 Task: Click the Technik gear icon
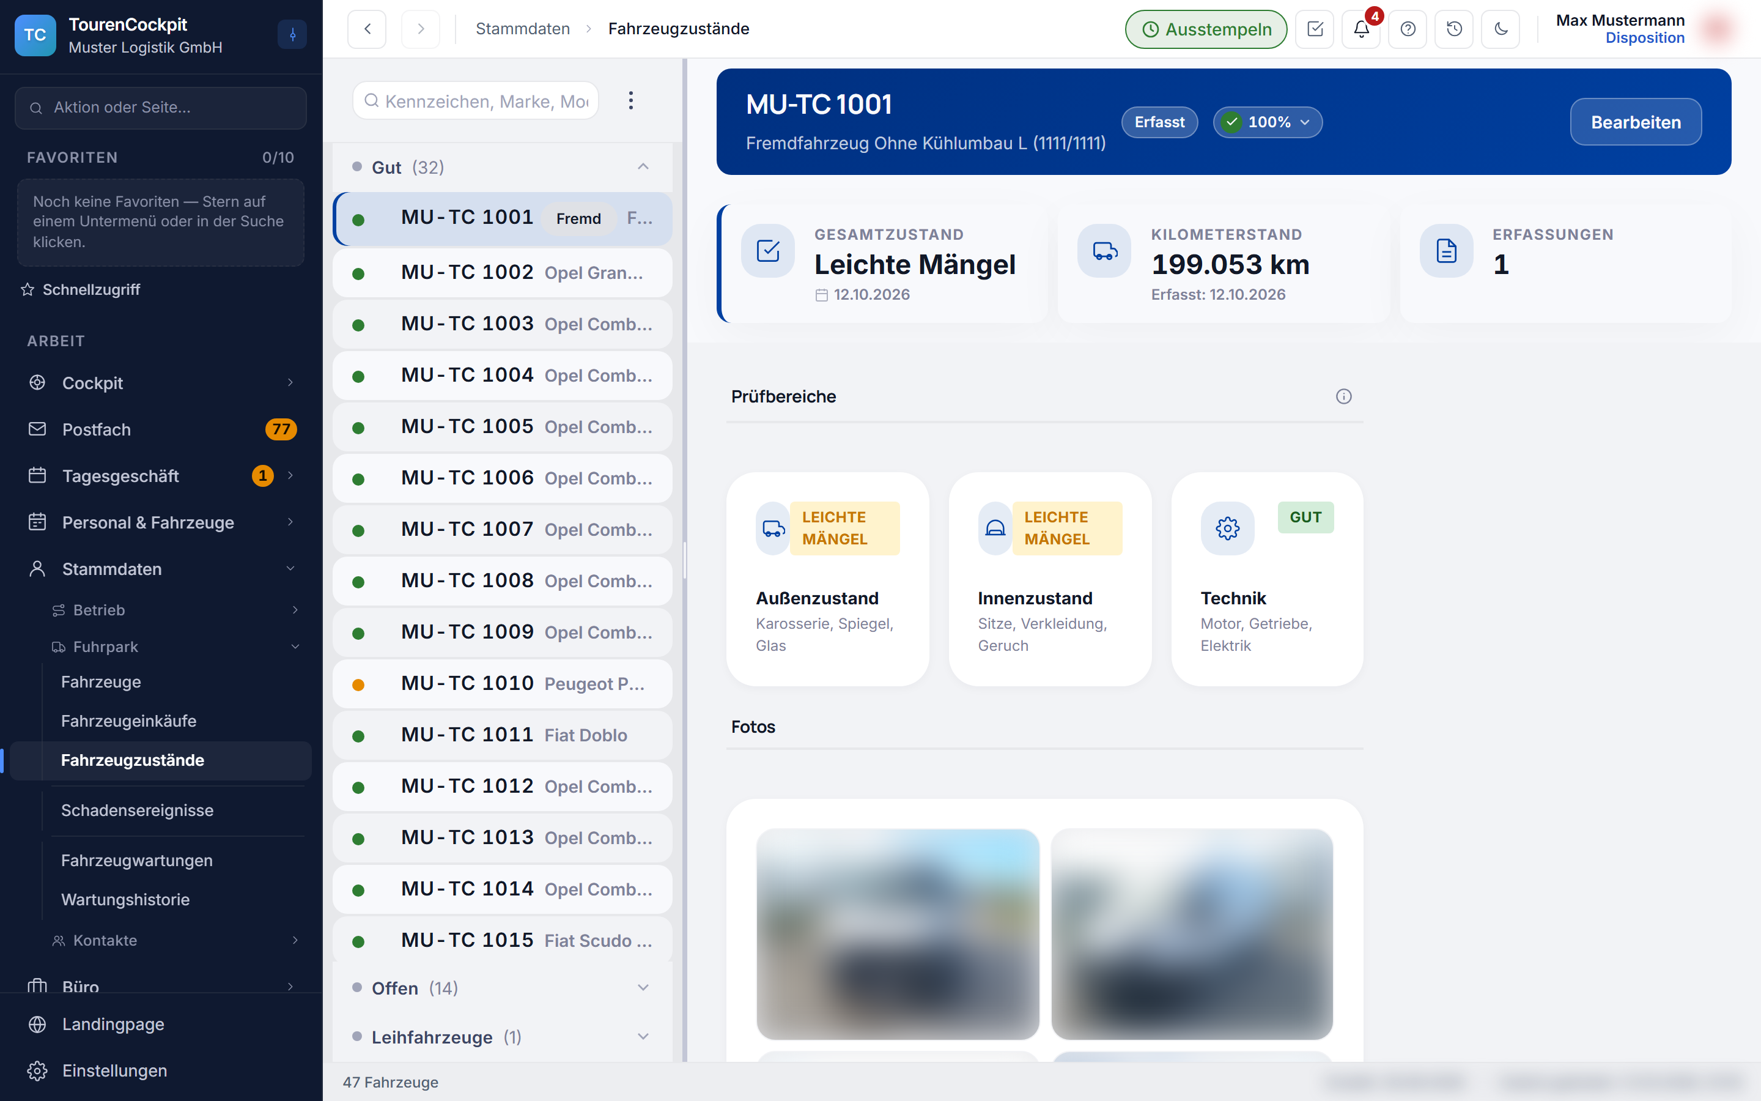click(1228, 528)
